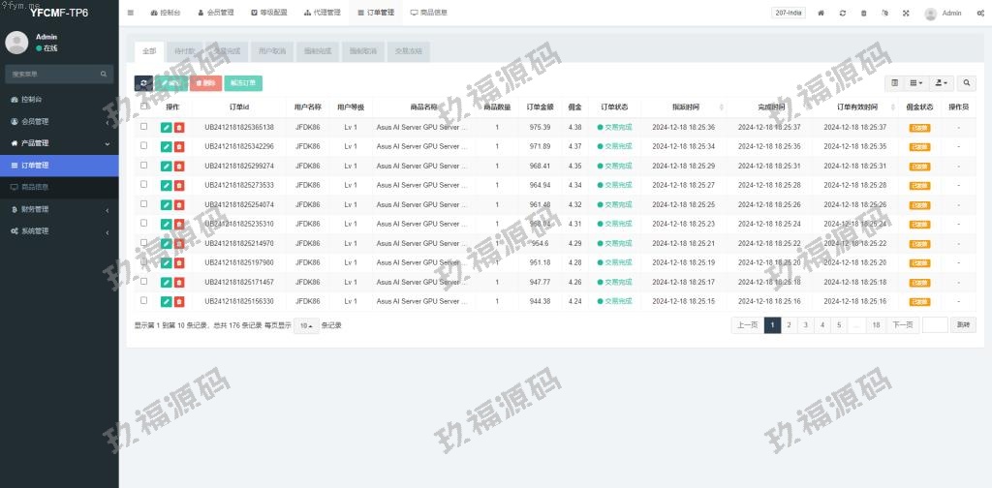The width and height of the screenshot is (992, 488).
Task: Expand 会员管理 in the sidebar
Action: 59,121
